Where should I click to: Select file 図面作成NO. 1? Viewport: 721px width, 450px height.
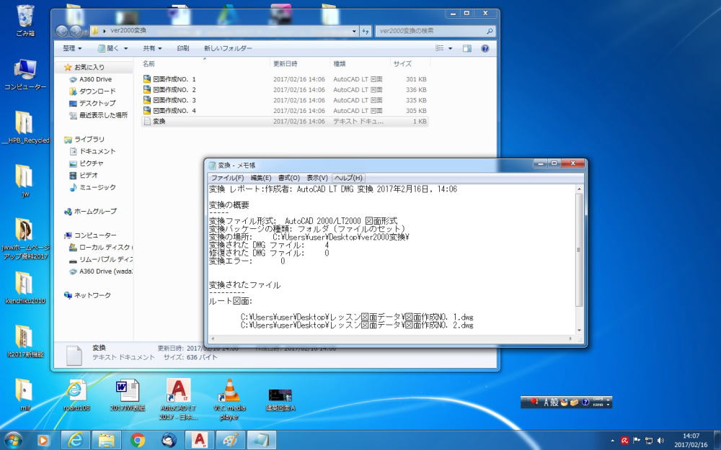tap(285, 79)
